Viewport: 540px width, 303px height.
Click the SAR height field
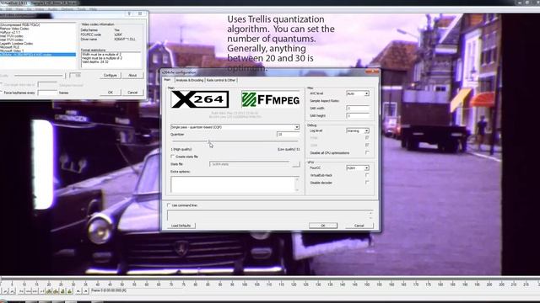coord(358,116)
